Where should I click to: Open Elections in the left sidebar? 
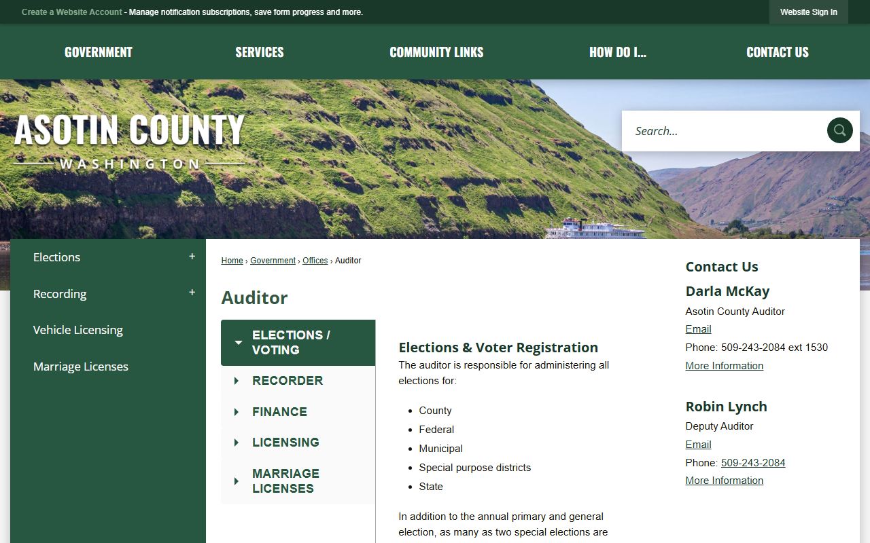pos(56,257)
